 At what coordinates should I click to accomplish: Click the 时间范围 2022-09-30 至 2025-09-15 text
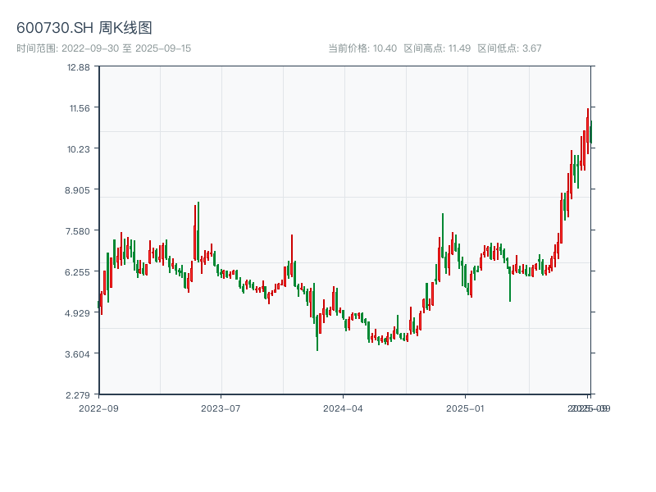coord(104,48)
